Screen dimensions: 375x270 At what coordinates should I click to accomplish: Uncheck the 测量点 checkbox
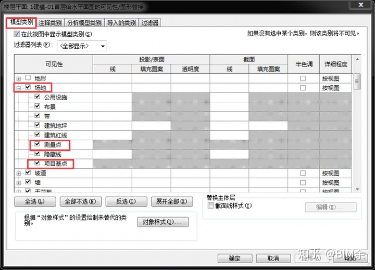coord(37,144)
